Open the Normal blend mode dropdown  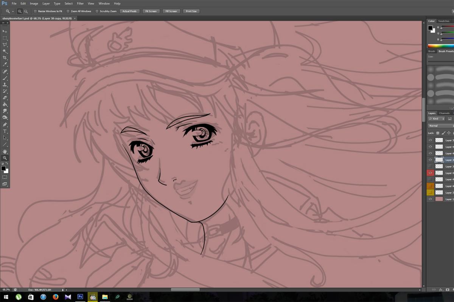point(441,126)
